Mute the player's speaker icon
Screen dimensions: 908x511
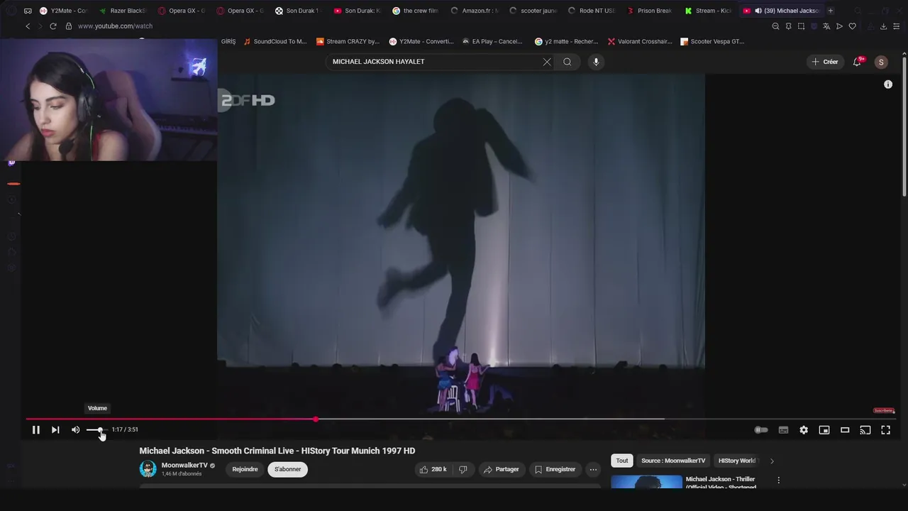pyautogui.click(x=75, y=429)
